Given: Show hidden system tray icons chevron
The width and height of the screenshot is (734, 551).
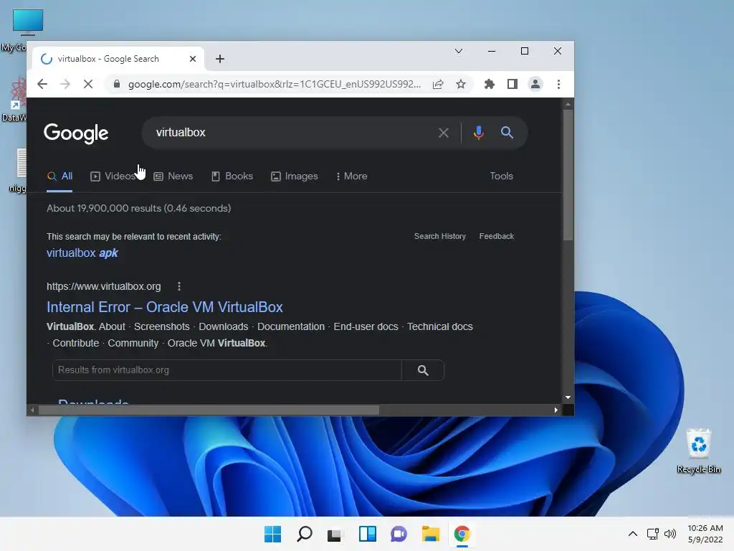Looking at the screenshot, I should [632, 534].
